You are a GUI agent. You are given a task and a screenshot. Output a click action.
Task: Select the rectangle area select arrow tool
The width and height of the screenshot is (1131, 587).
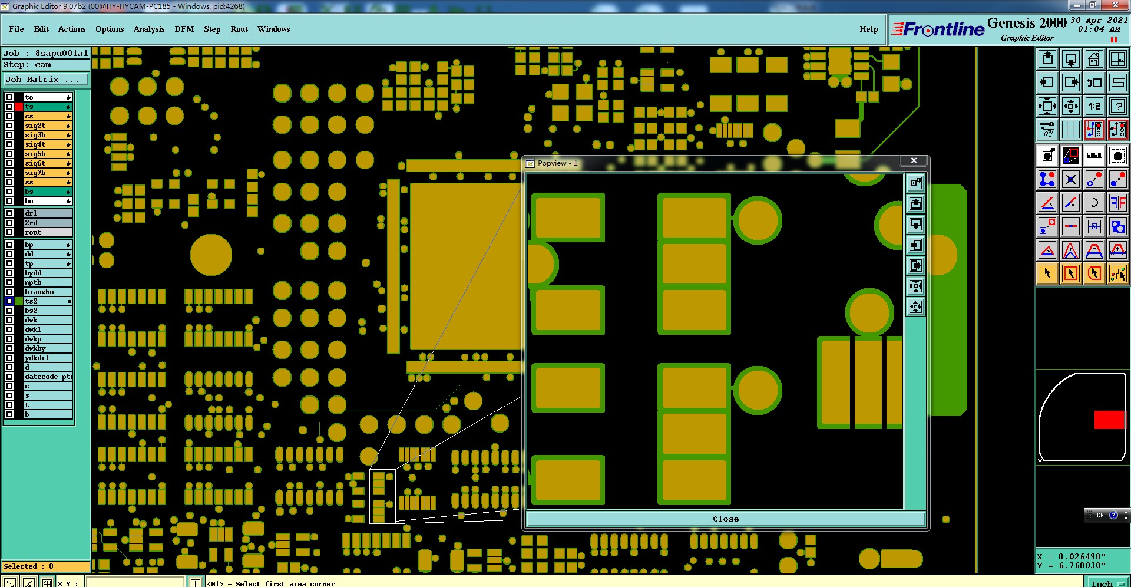1071,273
